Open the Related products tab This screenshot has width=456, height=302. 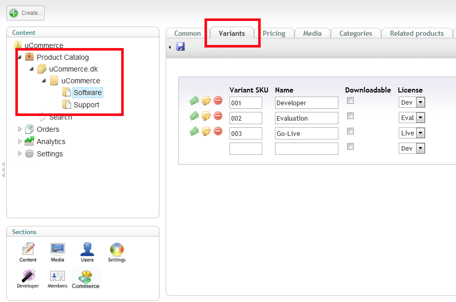tap(417, 33)
